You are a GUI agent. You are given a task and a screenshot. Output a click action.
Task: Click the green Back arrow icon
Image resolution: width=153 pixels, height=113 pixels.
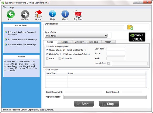(x=10, y=14)
